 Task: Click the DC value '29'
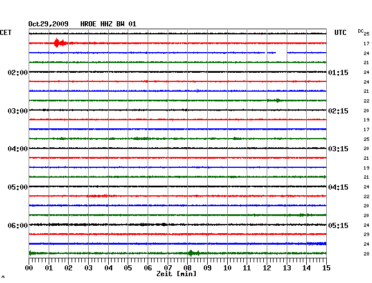pyautogui.click(x=366, y=234)
